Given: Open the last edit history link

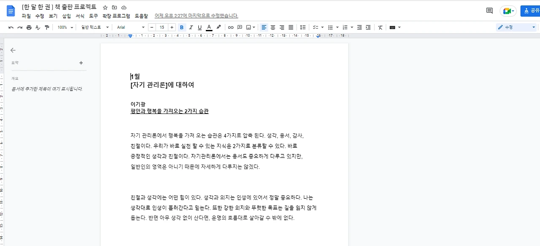Looking at the screenshot, I should (196, 16).
